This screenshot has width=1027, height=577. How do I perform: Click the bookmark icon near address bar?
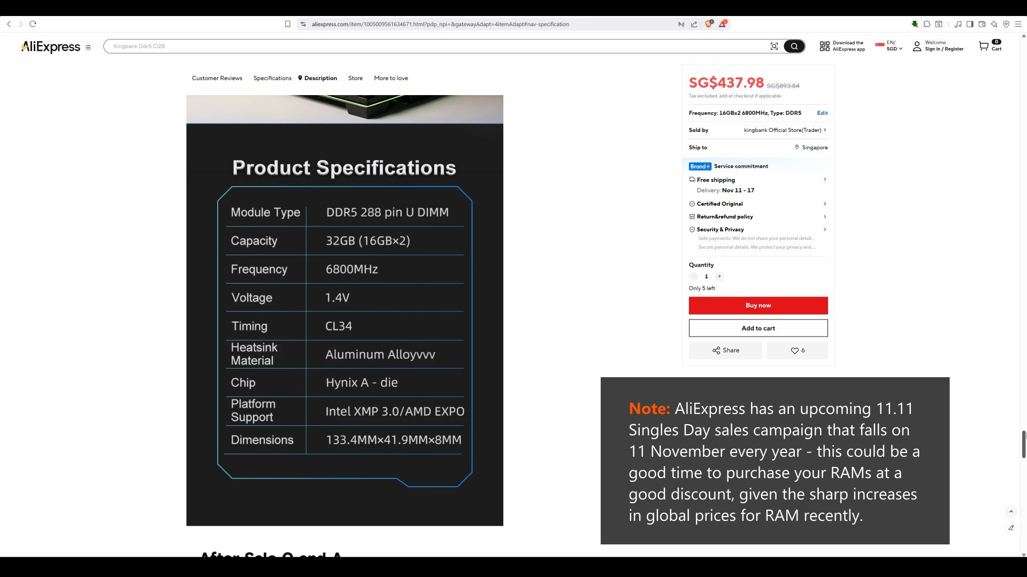coord(287,24)
